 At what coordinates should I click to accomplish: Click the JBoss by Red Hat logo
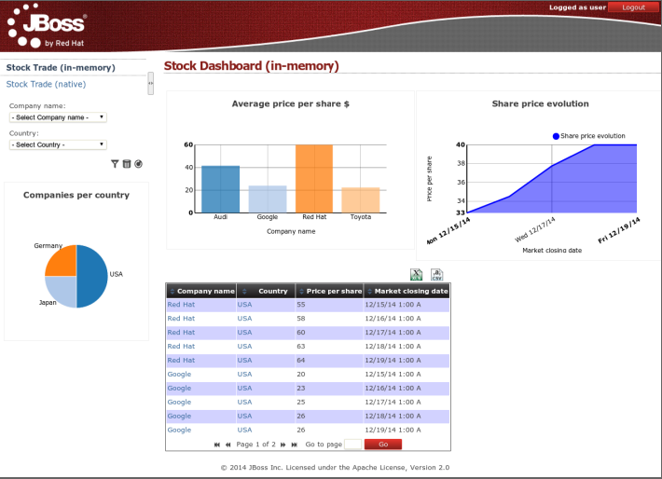point(47,25)
